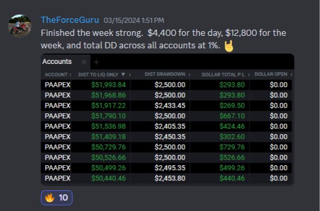Click the $667.10 total P L value

click(232, 116)
